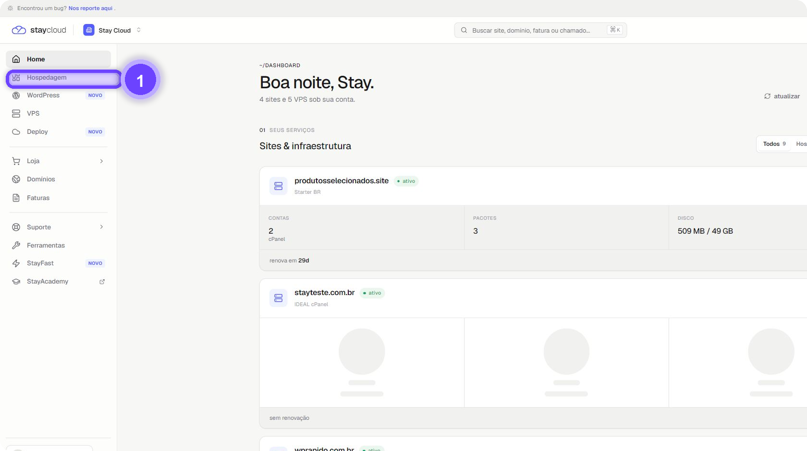Go to Home in sidebar

tap(58, 59)
